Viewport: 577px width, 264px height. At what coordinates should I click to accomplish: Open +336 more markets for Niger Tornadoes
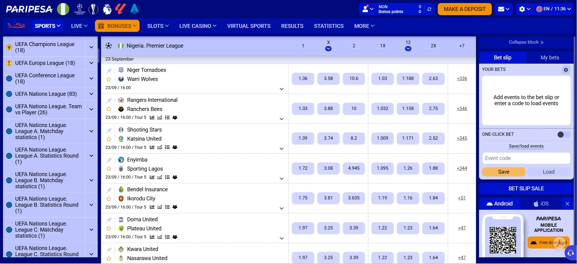(x=462, y=79)
